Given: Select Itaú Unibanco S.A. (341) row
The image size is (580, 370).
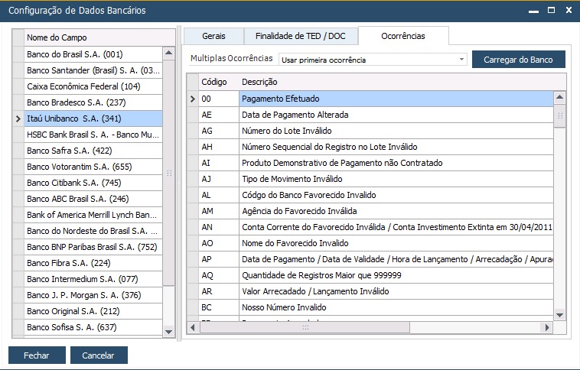Looking at the screenshot, I should (93, 118).
